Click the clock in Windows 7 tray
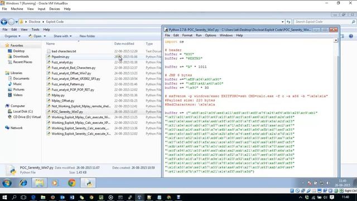Image resolution: width=357 pixels, height=201 pixels. 342,183
